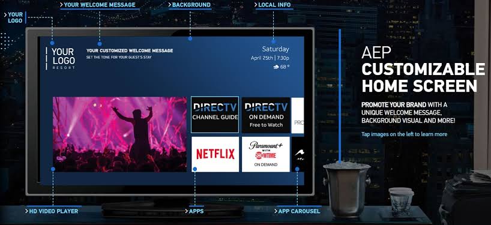Click the April 25th 7:30p date line
Viewport: 491px width, 225px height.
(x=270, y=58)
